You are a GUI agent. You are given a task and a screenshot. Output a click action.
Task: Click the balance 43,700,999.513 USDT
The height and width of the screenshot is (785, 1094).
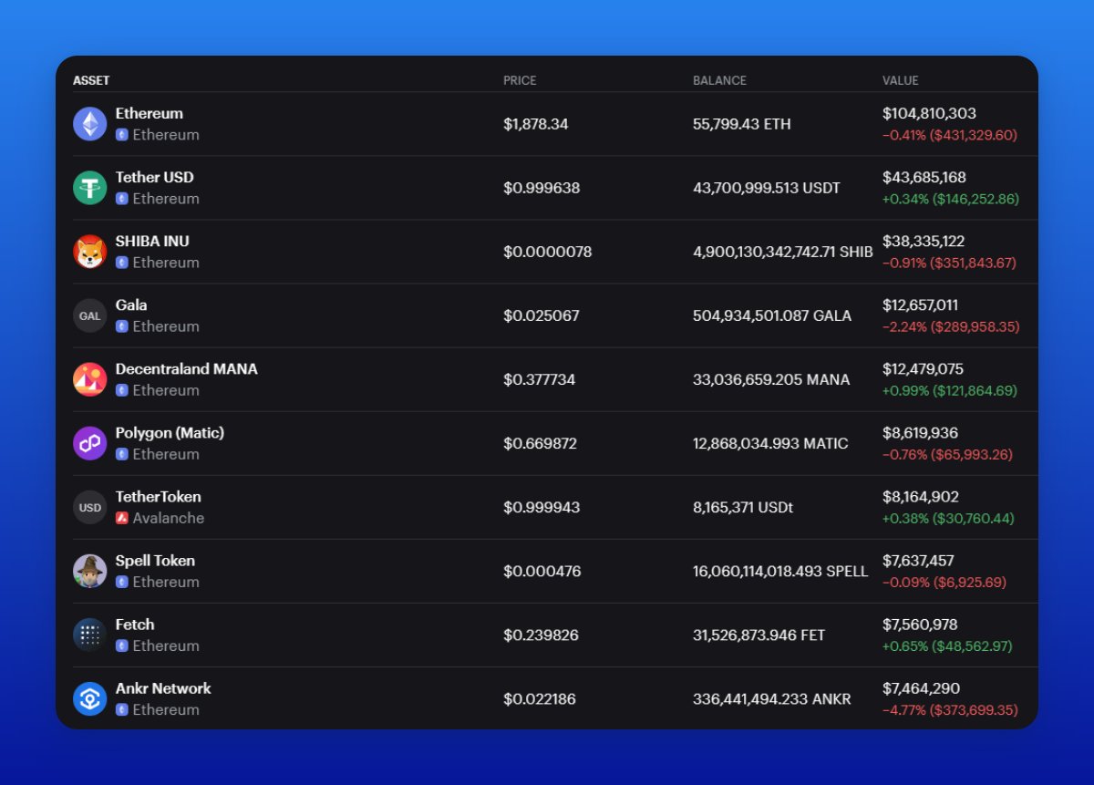point(767,188)
